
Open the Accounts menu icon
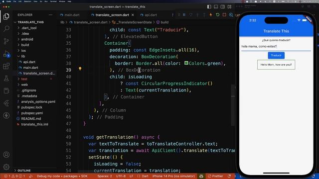pyautogui.click(x=6, y=155)
